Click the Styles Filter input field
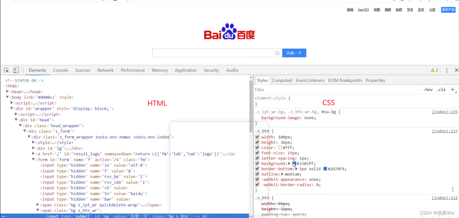The image size is (459, 218). pos(337,90)
